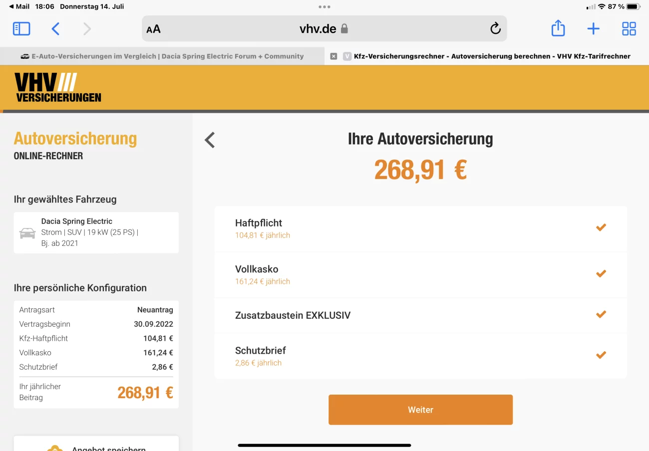Return to Mail app via back indicator
This screenshot has width=649, height=451.
tap(19, 6)
